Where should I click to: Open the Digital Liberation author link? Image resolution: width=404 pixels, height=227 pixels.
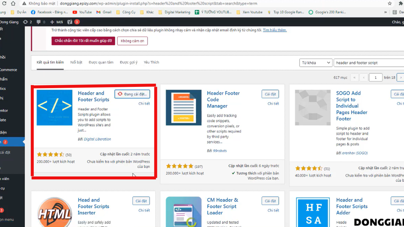pos(97,139)
